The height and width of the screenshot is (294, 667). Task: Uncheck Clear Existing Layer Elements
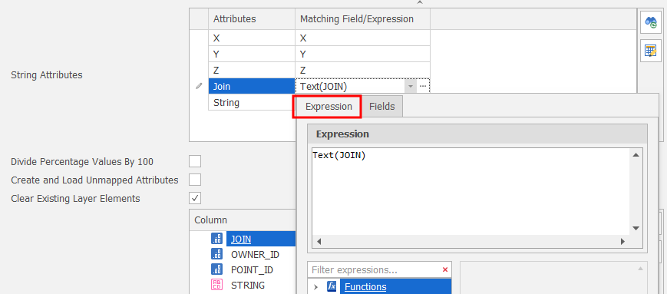click(x=195, y=198)
